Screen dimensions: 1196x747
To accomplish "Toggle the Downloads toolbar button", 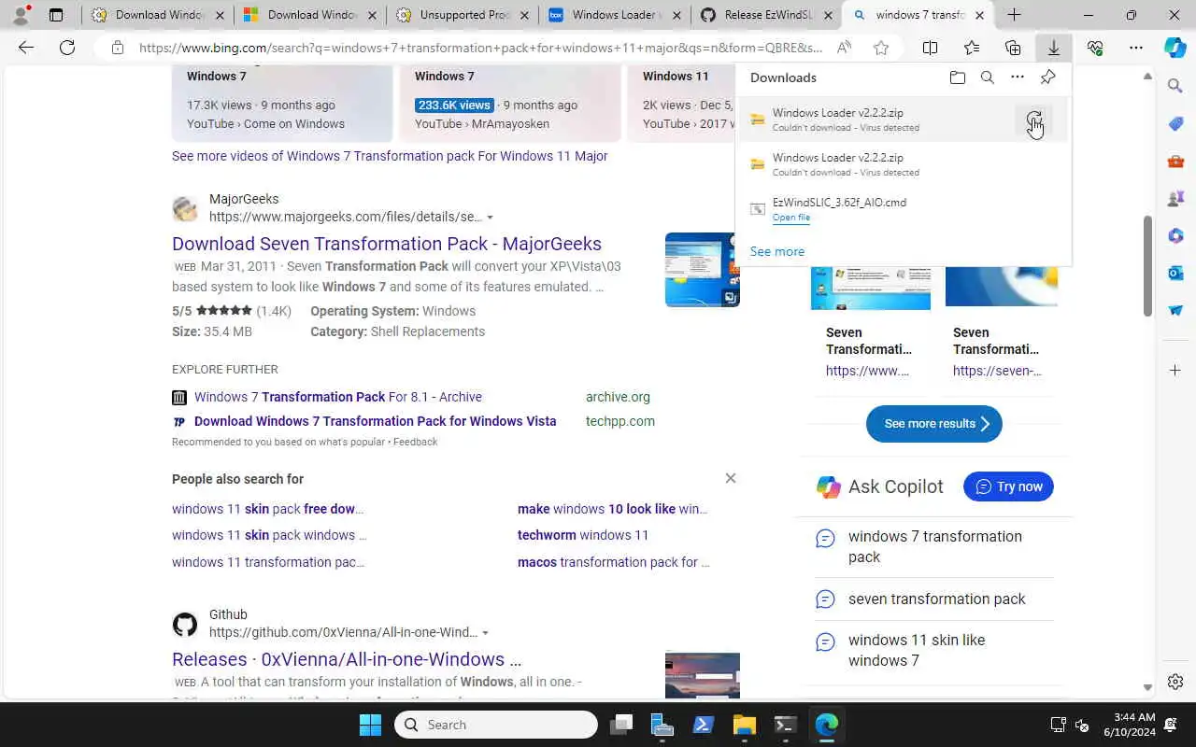I will [x=1054, y=48].
